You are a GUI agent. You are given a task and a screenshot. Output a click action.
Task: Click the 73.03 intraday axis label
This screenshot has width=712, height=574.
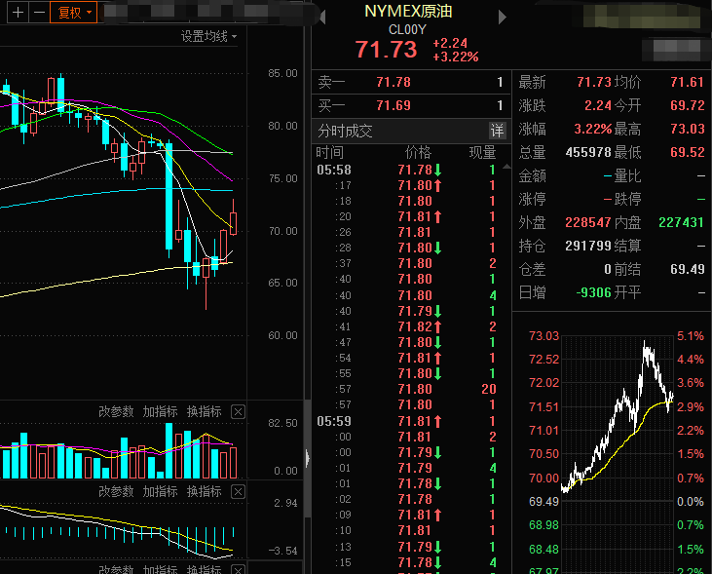(544, 336)
